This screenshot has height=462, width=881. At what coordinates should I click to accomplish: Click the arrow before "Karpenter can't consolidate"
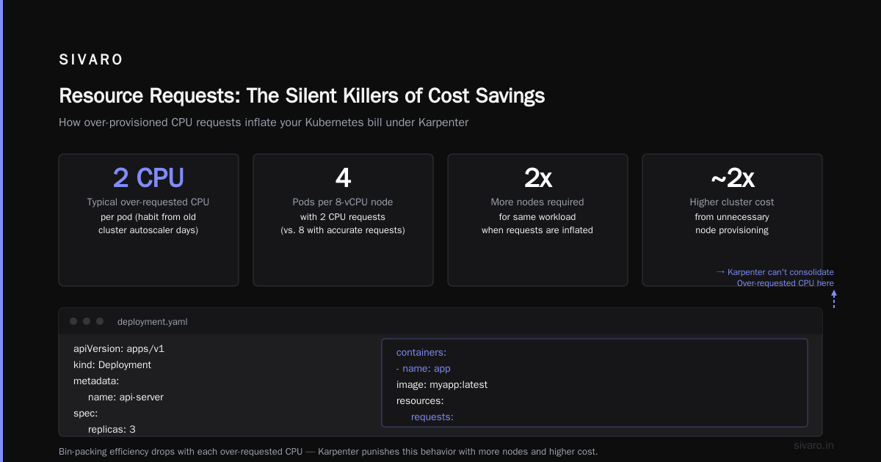tap(720, 272)
